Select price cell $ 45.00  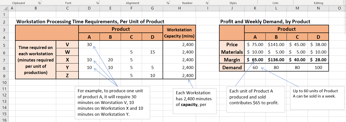coord(297,44)
